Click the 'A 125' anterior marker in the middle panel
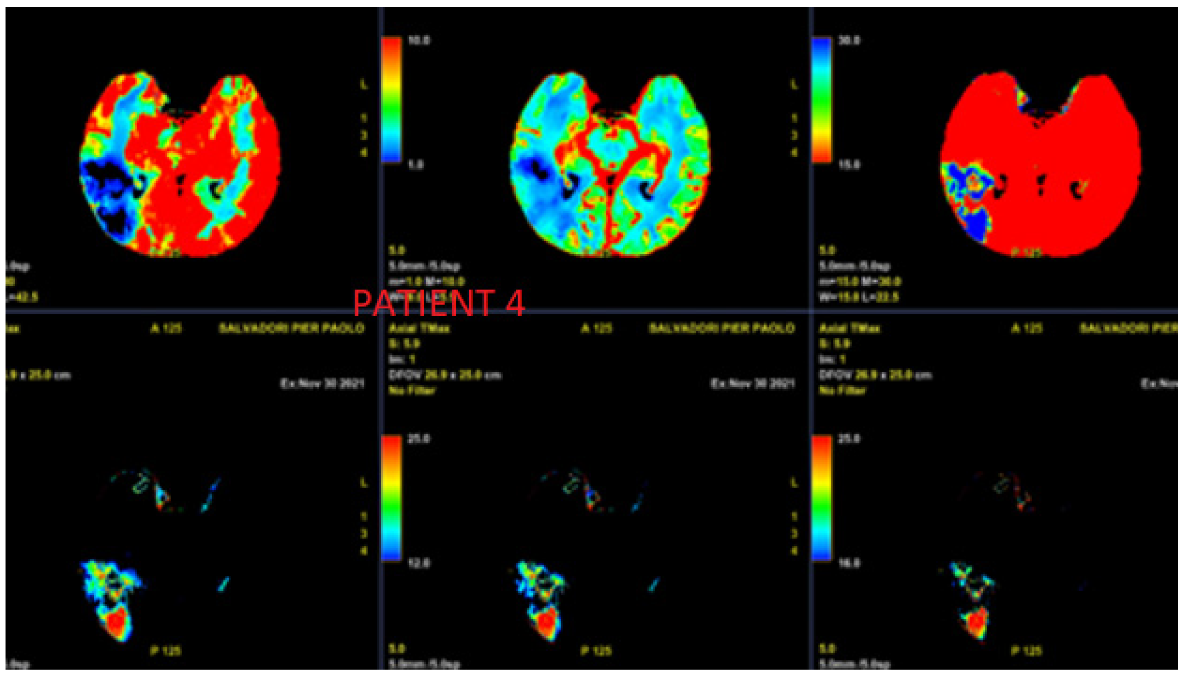1187x677 pixels. pos(596,328)
